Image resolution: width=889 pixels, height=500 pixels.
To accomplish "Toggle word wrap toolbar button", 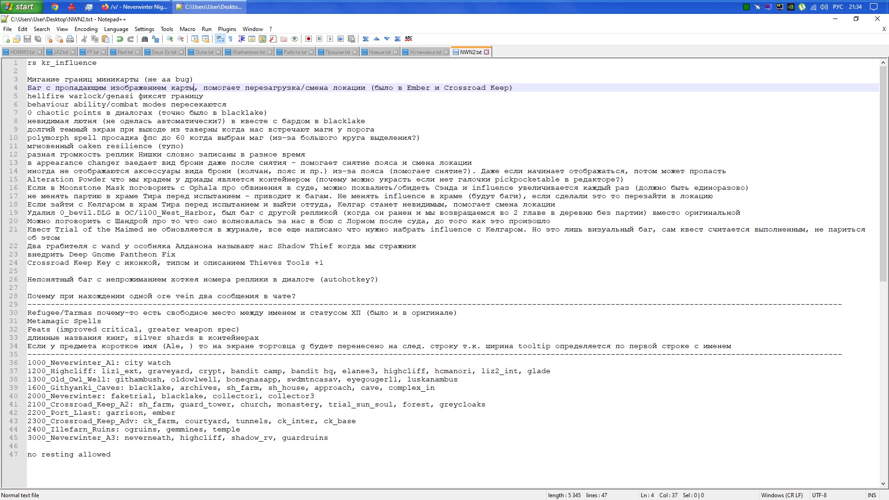I will (220, 39).
